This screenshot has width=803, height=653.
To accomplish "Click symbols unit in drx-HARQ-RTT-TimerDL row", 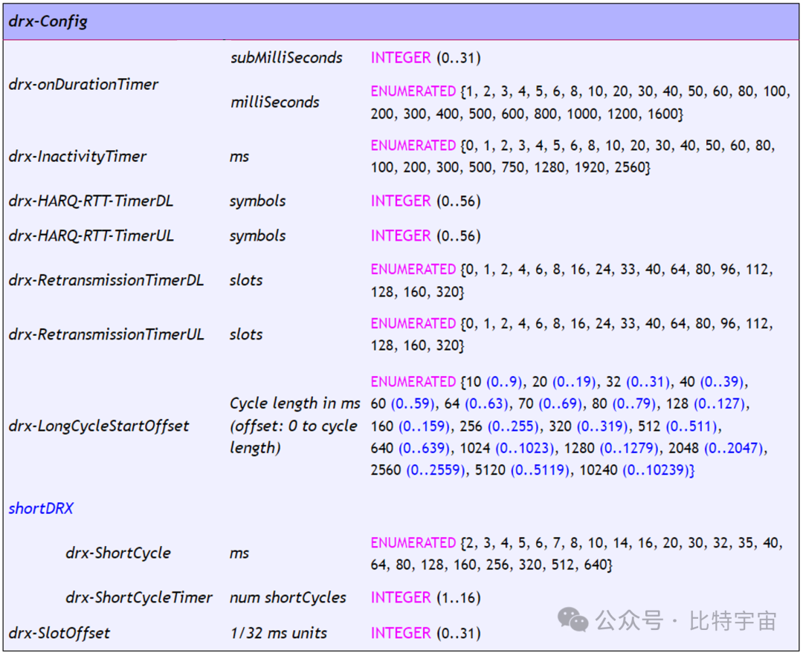I will pos(257,201).
